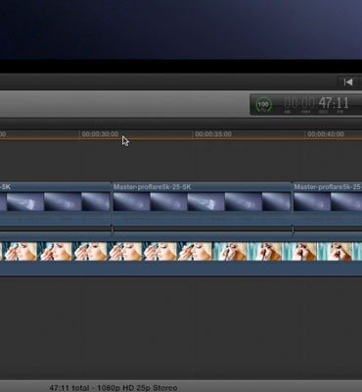362x392 pixels.
Task: Click first thumbnail of the middle flare clip
Action: 131,202
